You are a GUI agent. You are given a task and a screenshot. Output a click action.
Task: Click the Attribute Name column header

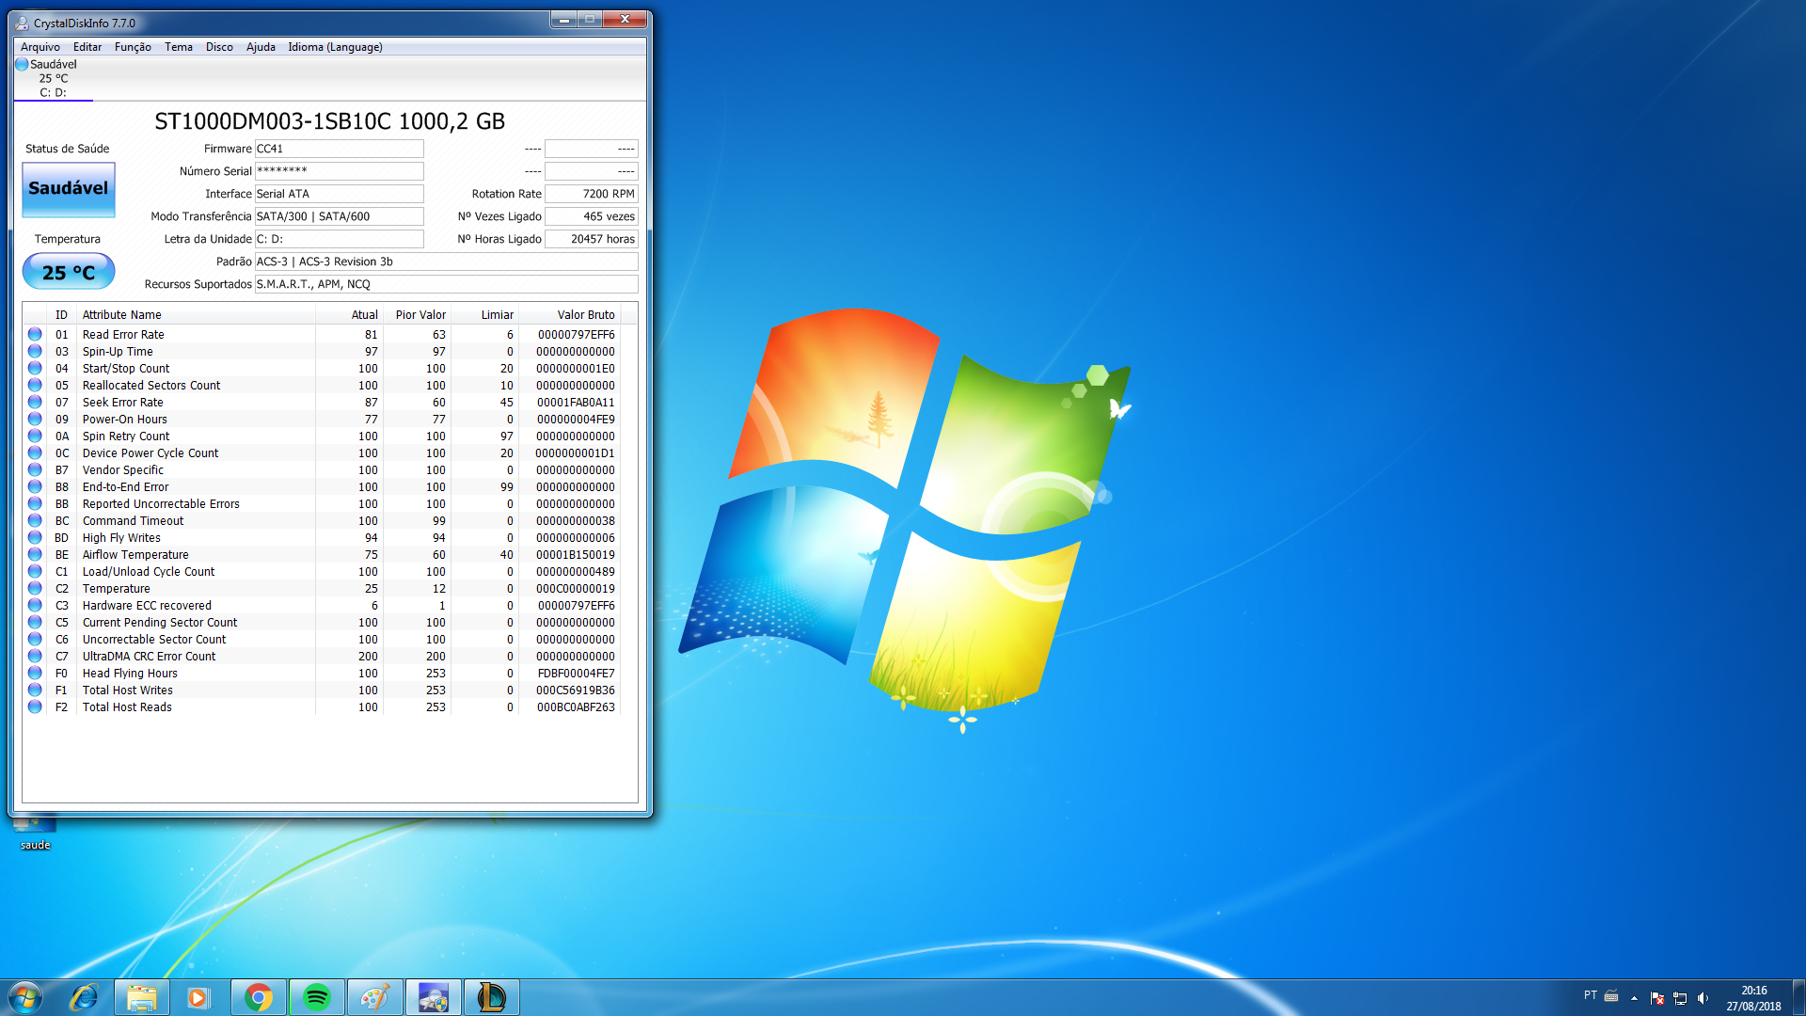(x=196, y=315)
